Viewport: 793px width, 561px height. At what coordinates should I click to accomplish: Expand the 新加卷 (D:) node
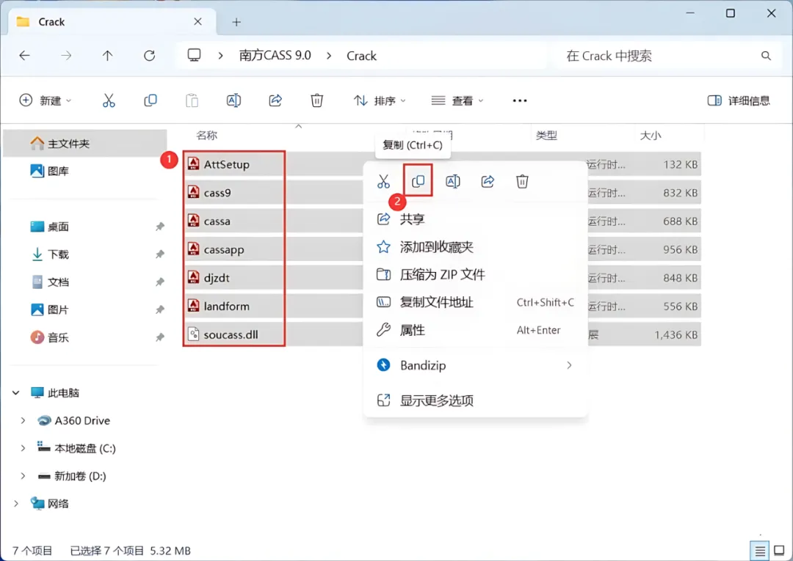[x=23, y=476]
